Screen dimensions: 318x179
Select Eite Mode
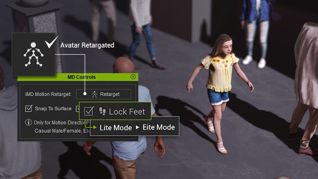coord(159,128)
